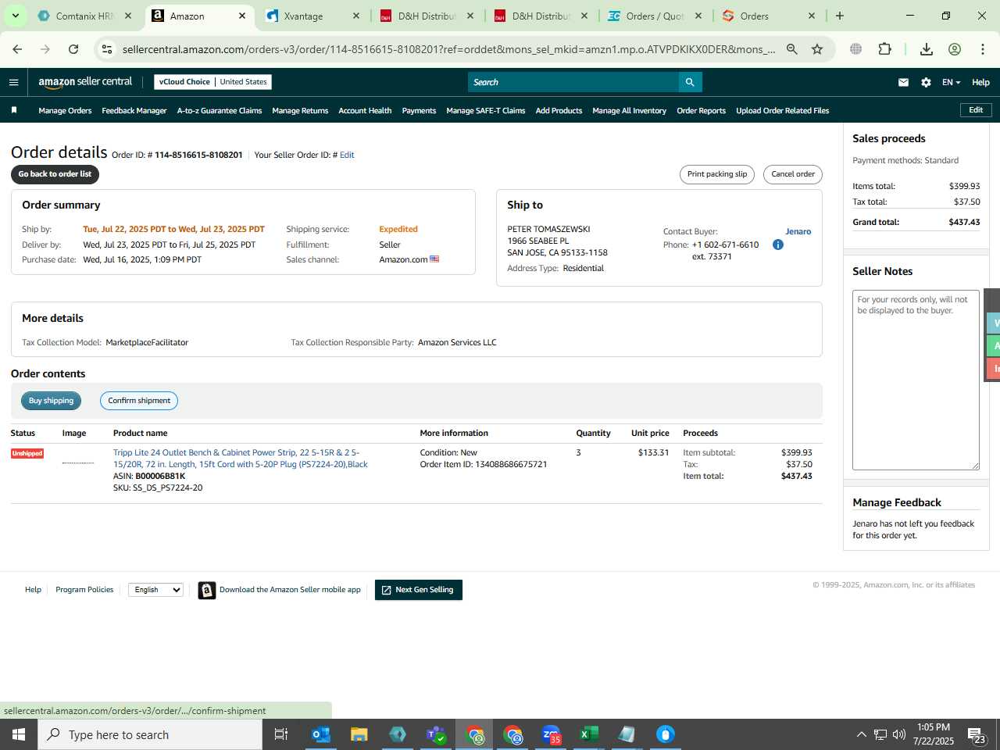The height and width of the screenshot is (750, 1000).
Task: View site information icon in address bar
Action: (x=107, y=49)
